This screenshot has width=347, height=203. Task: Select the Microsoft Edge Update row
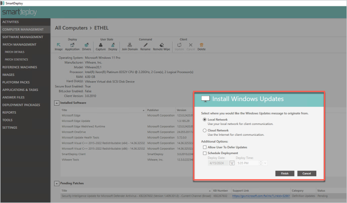click(x=127, y=121)
